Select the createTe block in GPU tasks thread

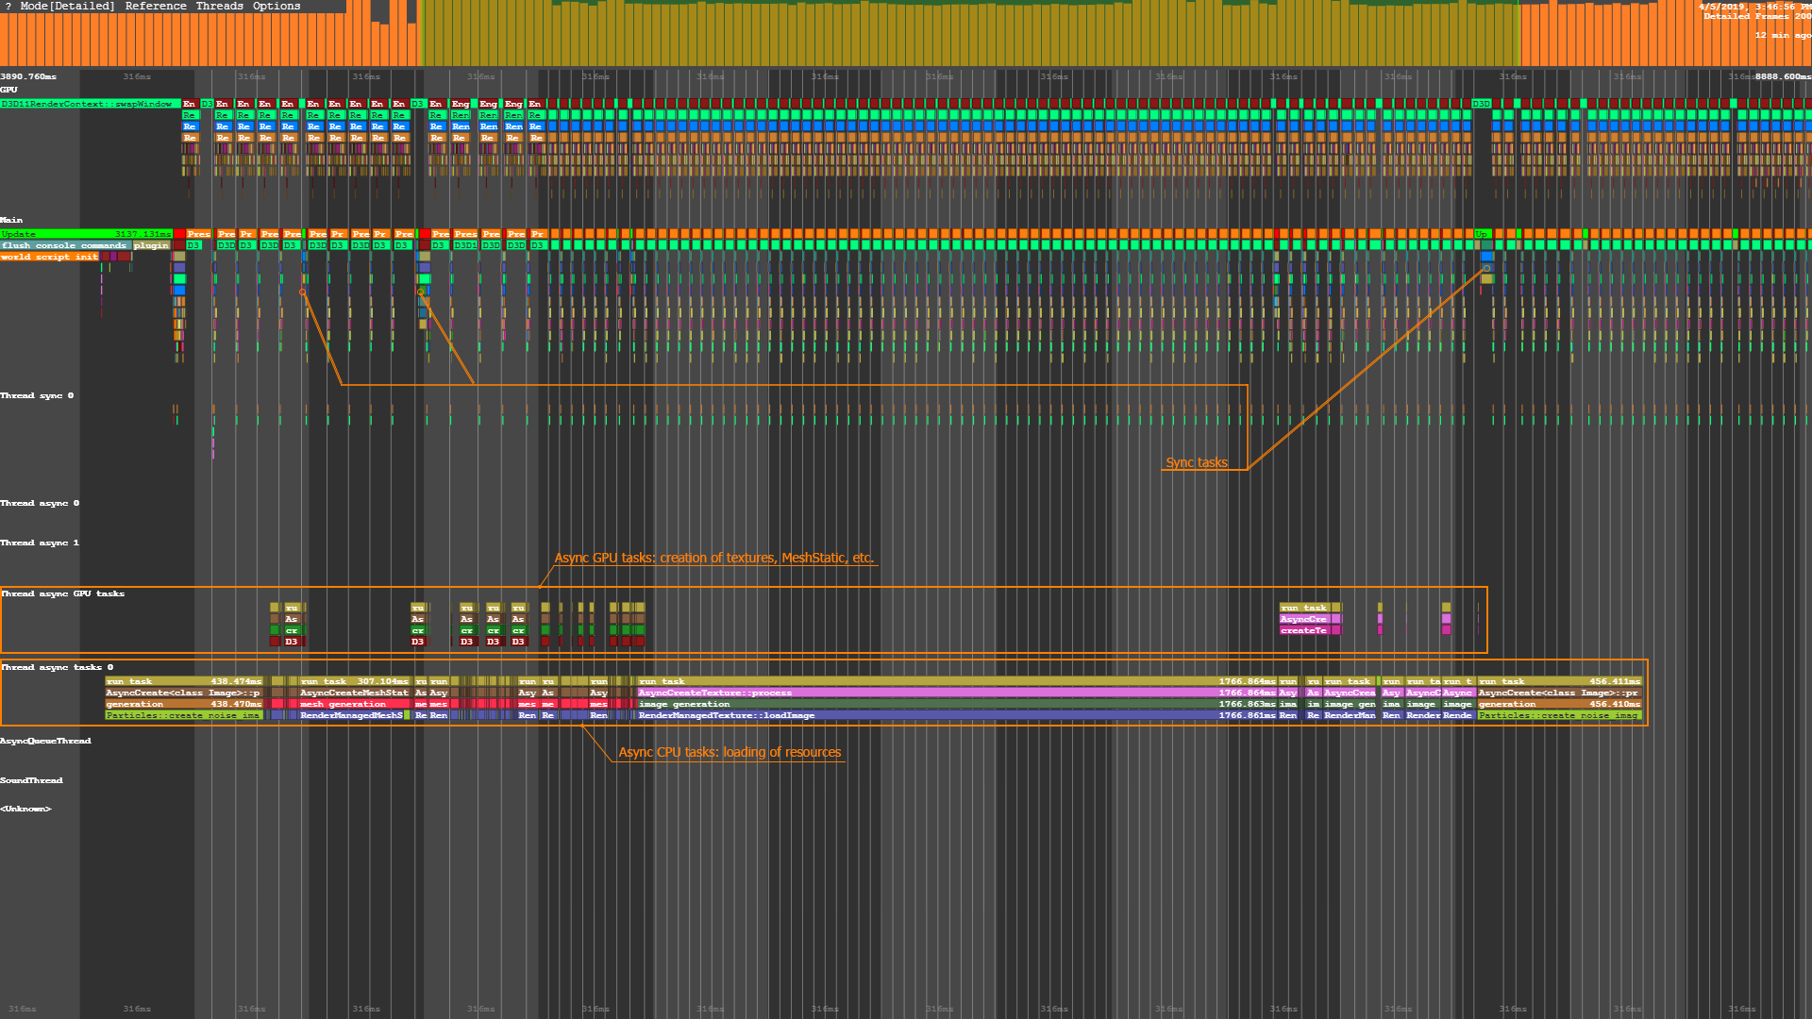1304,630
